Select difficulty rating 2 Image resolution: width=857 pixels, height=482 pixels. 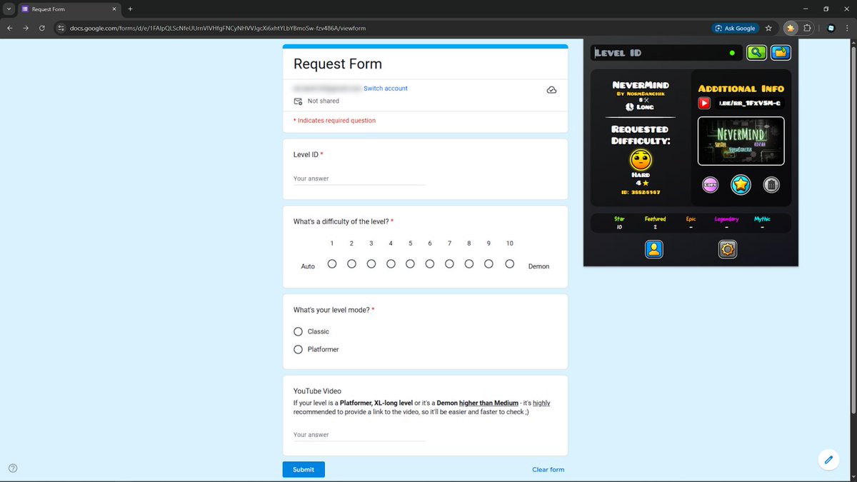[x=351, y=263]
